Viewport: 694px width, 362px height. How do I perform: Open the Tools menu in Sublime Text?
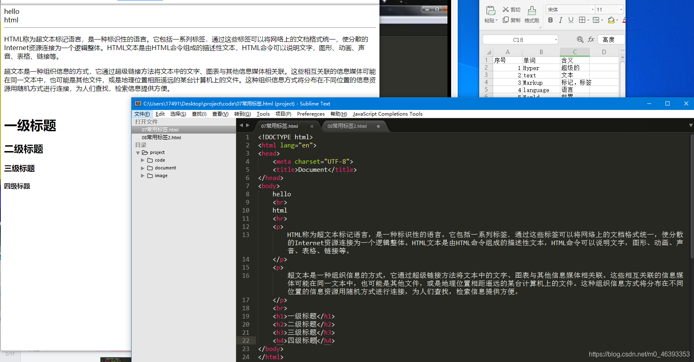[x=263, y=114]
